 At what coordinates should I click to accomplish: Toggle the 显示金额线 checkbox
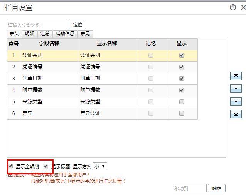(x=11, y=166)
